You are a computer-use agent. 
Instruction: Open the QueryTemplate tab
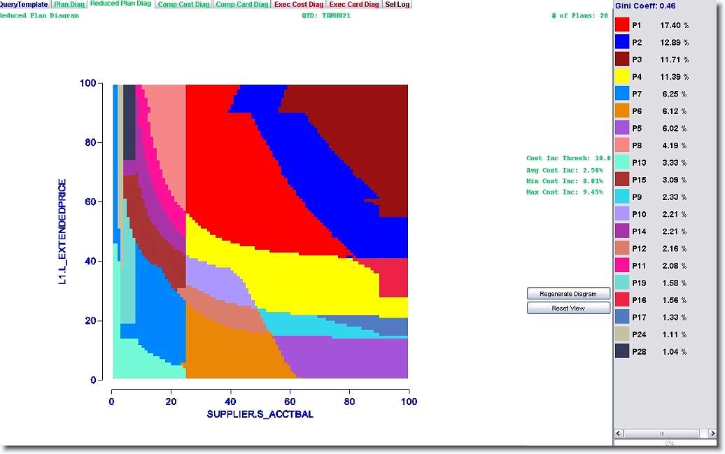(24, 4)
